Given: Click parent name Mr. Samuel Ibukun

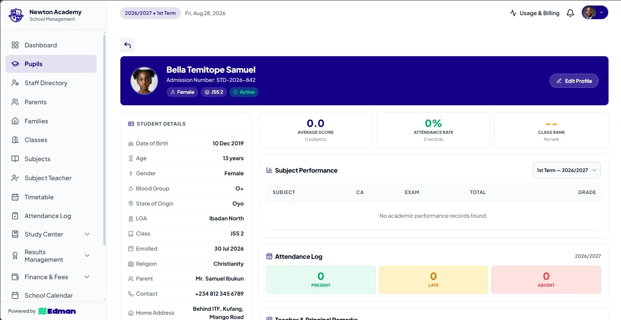Looking at the screenshot, I should [220, 279].
